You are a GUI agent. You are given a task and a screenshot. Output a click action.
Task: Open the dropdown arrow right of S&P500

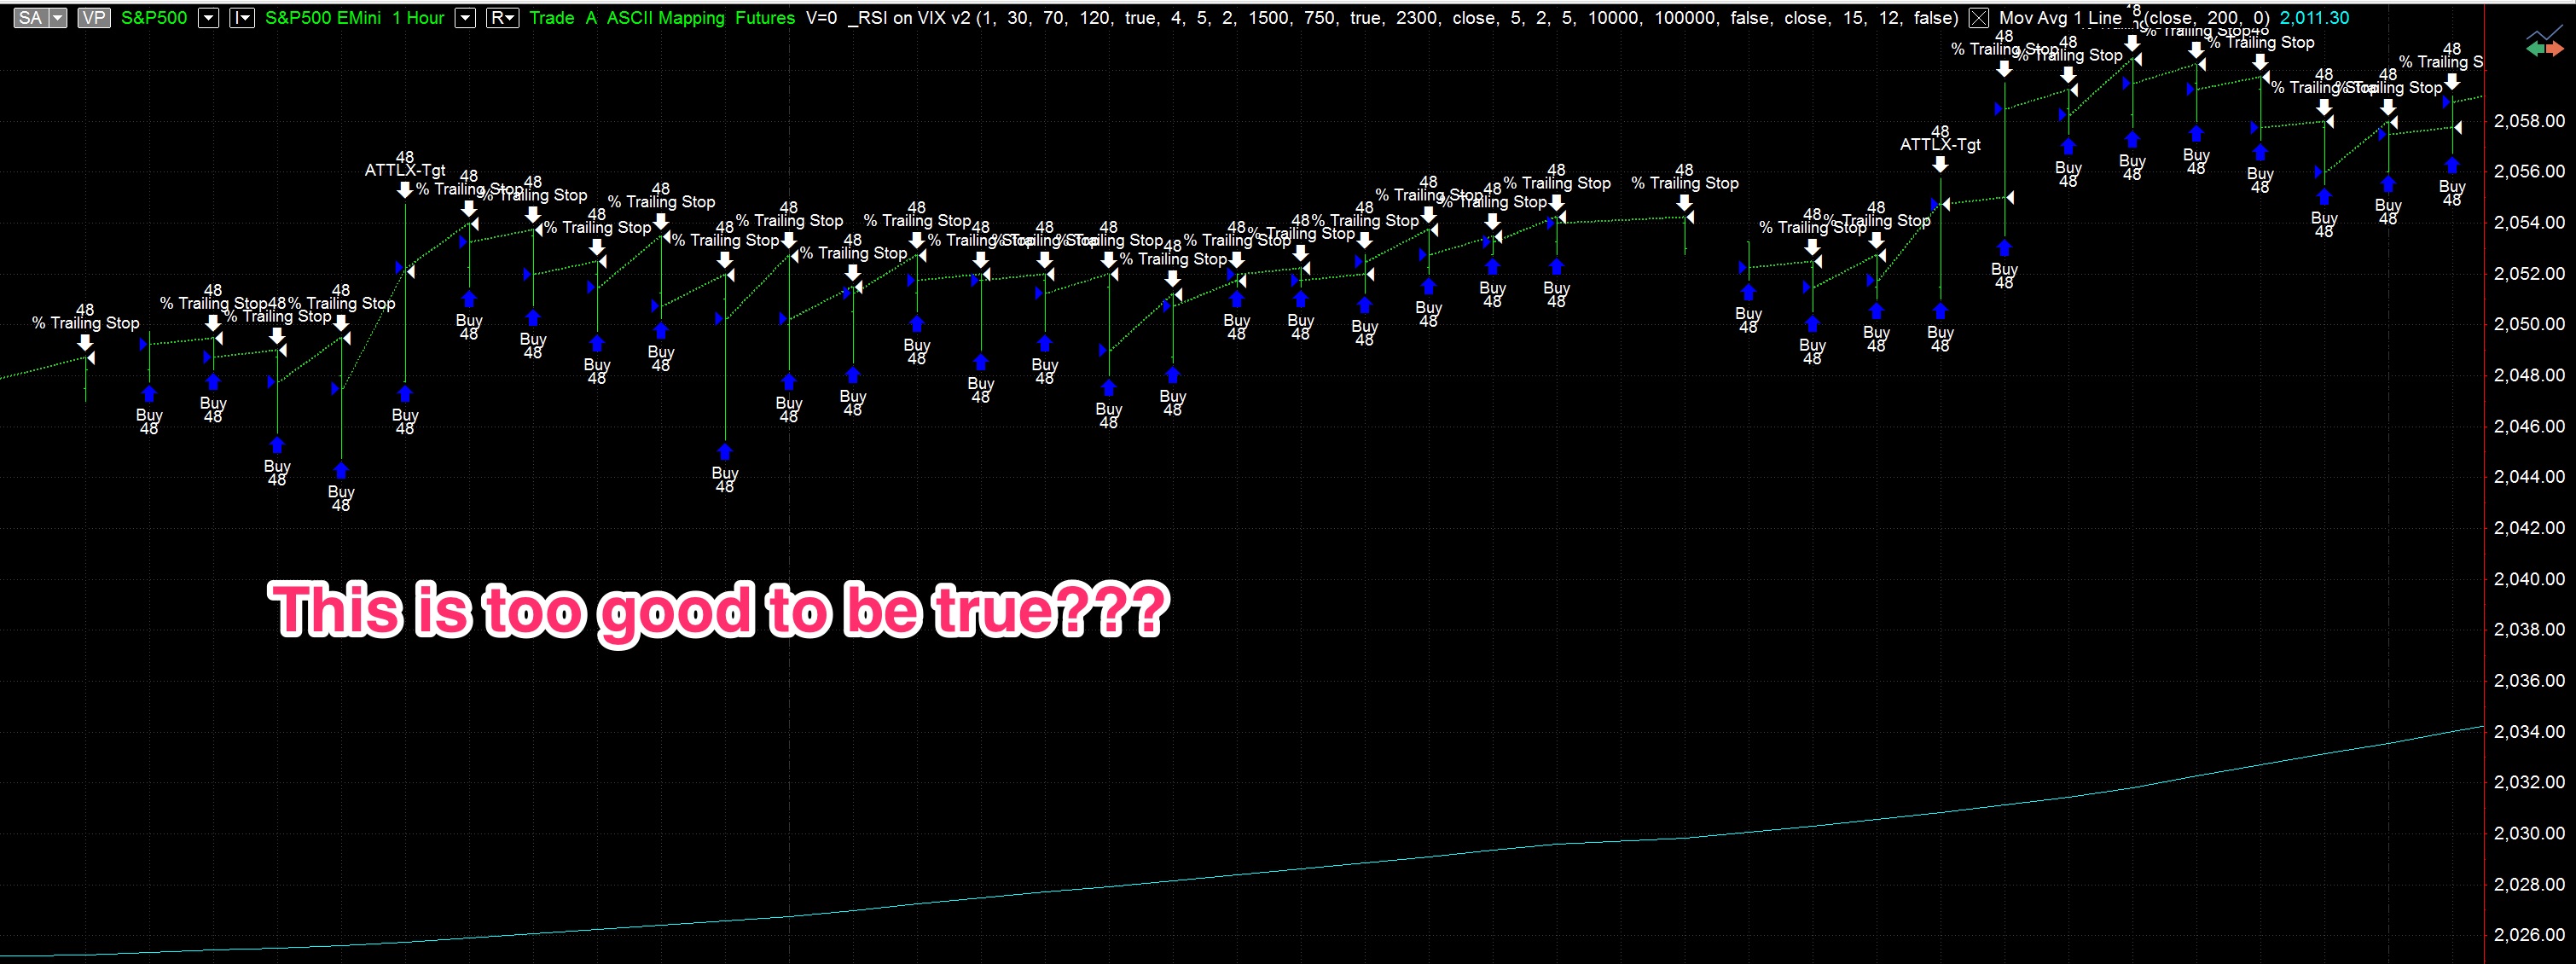coord(208,18)
